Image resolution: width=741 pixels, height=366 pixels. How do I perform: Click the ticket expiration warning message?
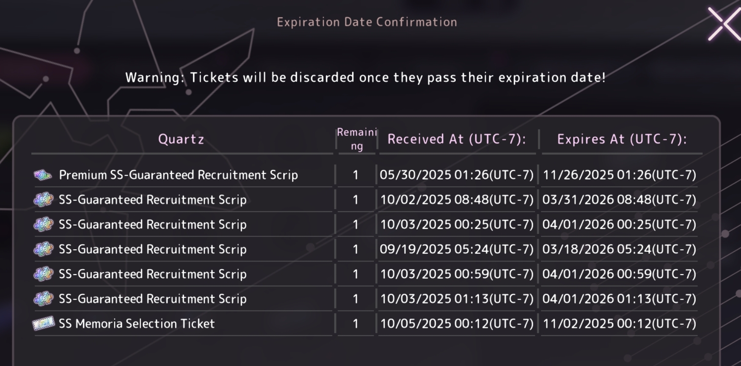[x=366, y=77]
